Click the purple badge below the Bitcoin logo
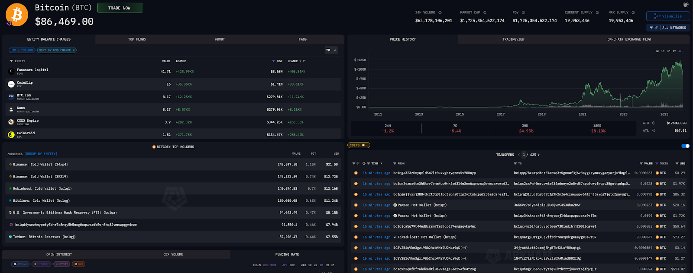This screenshot has width=693, height=273. tap(9, 23)
